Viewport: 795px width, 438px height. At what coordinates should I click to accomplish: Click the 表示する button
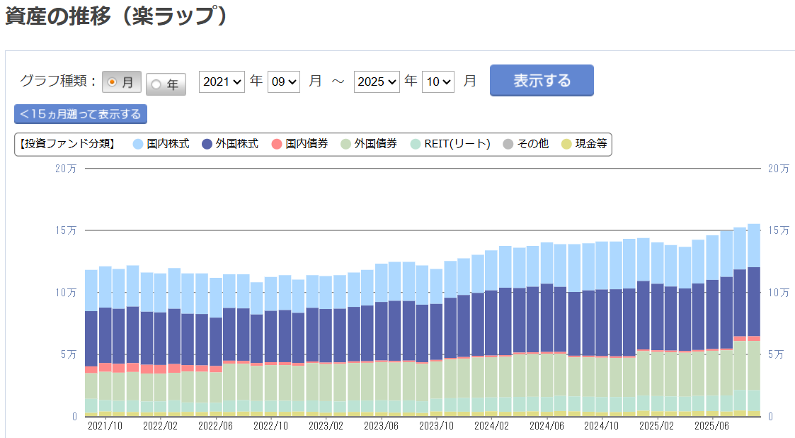click(542, 80)
